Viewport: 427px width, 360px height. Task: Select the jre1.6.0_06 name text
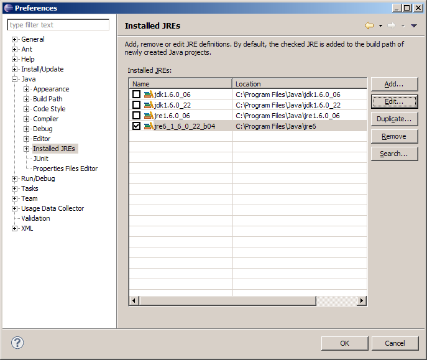(172, 116)
